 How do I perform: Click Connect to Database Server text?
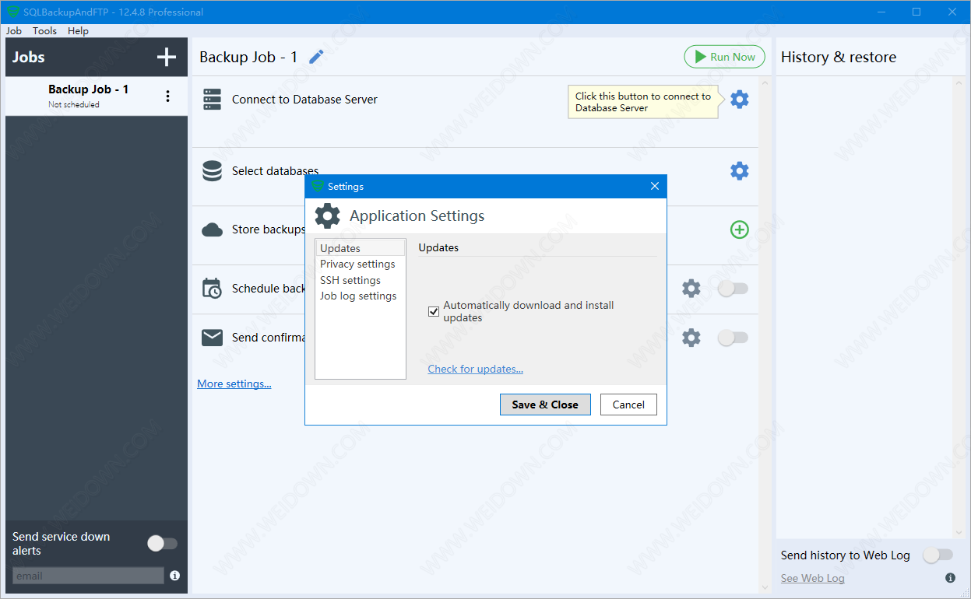304,100
